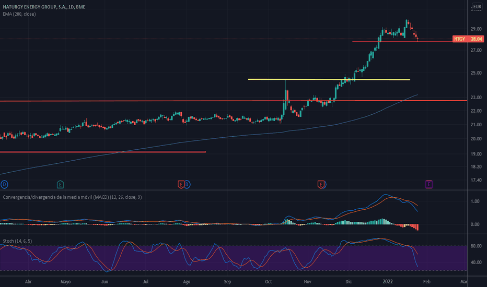The width and height of the screenshot is (487, 287).
Task: Click the Jun label on time axis
Action: pyautogui.click(x=105, y=282)
